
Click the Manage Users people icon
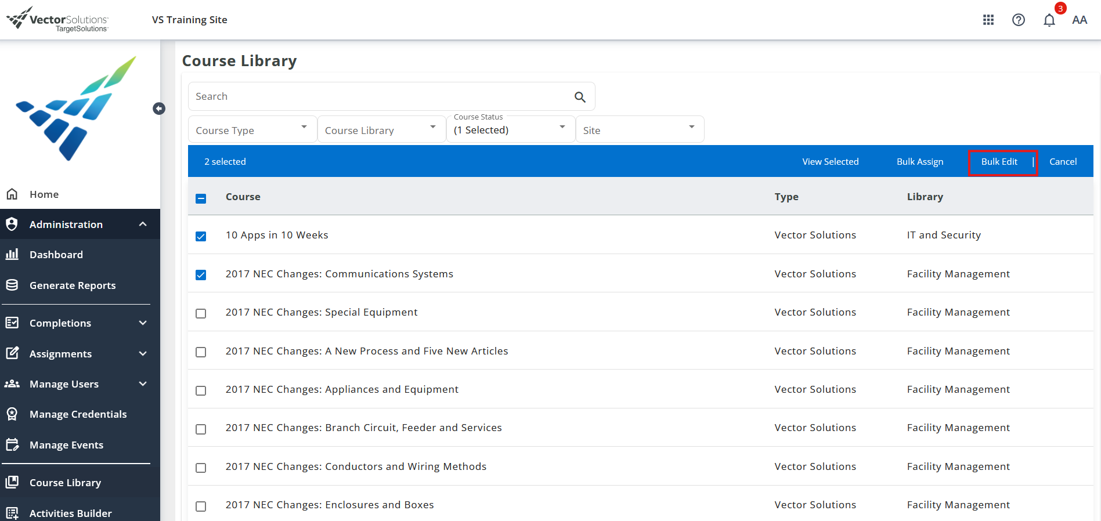(12, 383)
